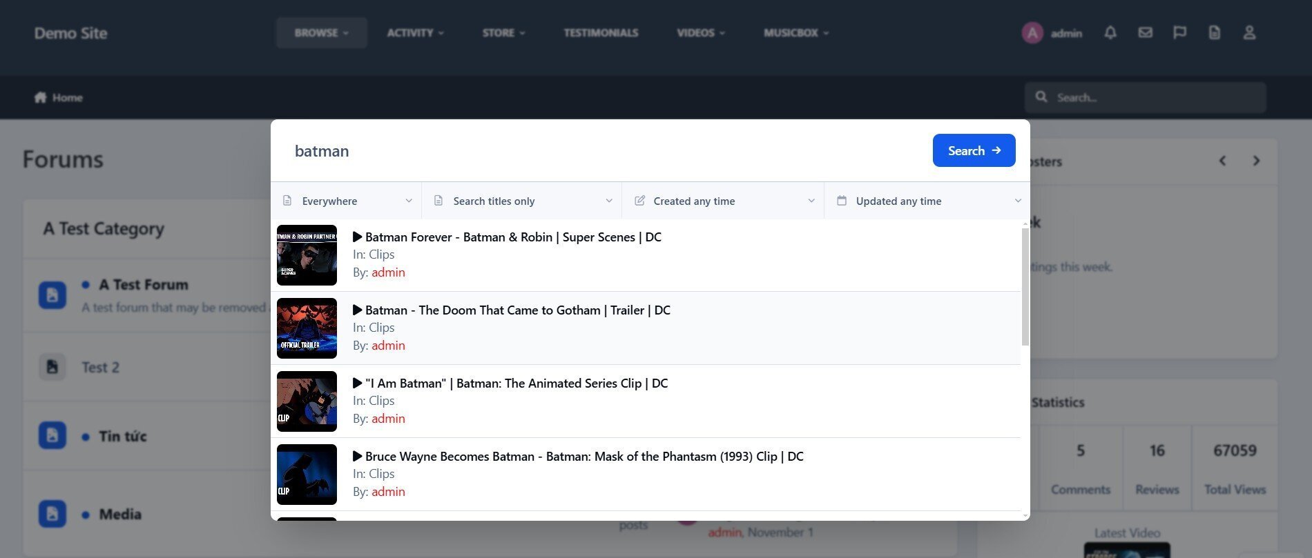This screenshot has width=1312, height=558.
Task: Open the Search titles only dropdown
Action: tap(522, 201)
